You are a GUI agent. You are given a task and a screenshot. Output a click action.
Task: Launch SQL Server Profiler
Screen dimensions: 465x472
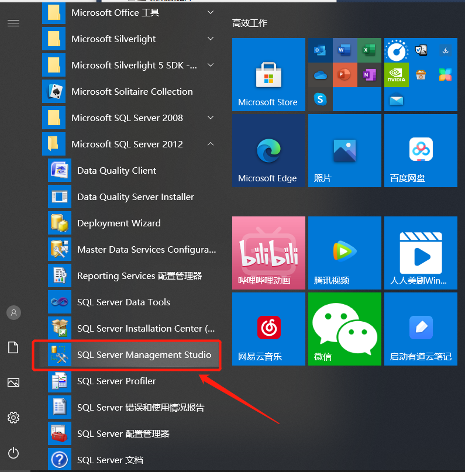(129, 381)
